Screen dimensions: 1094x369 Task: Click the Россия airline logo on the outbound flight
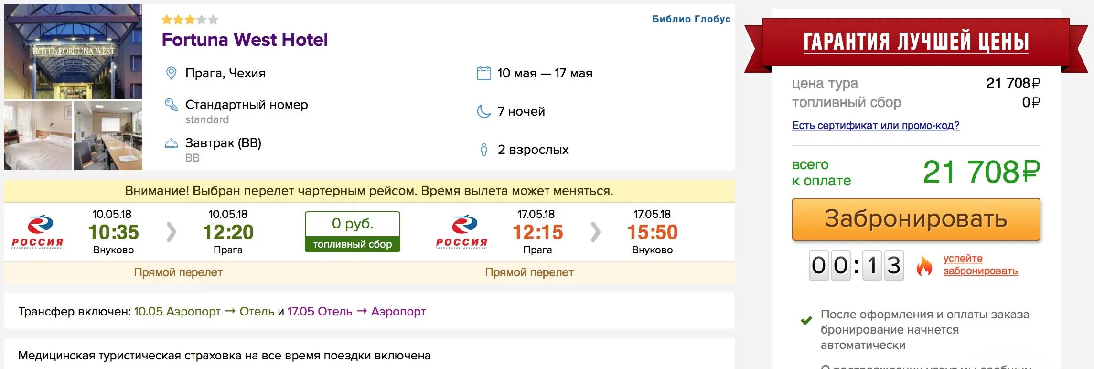(x=38, y=232)
